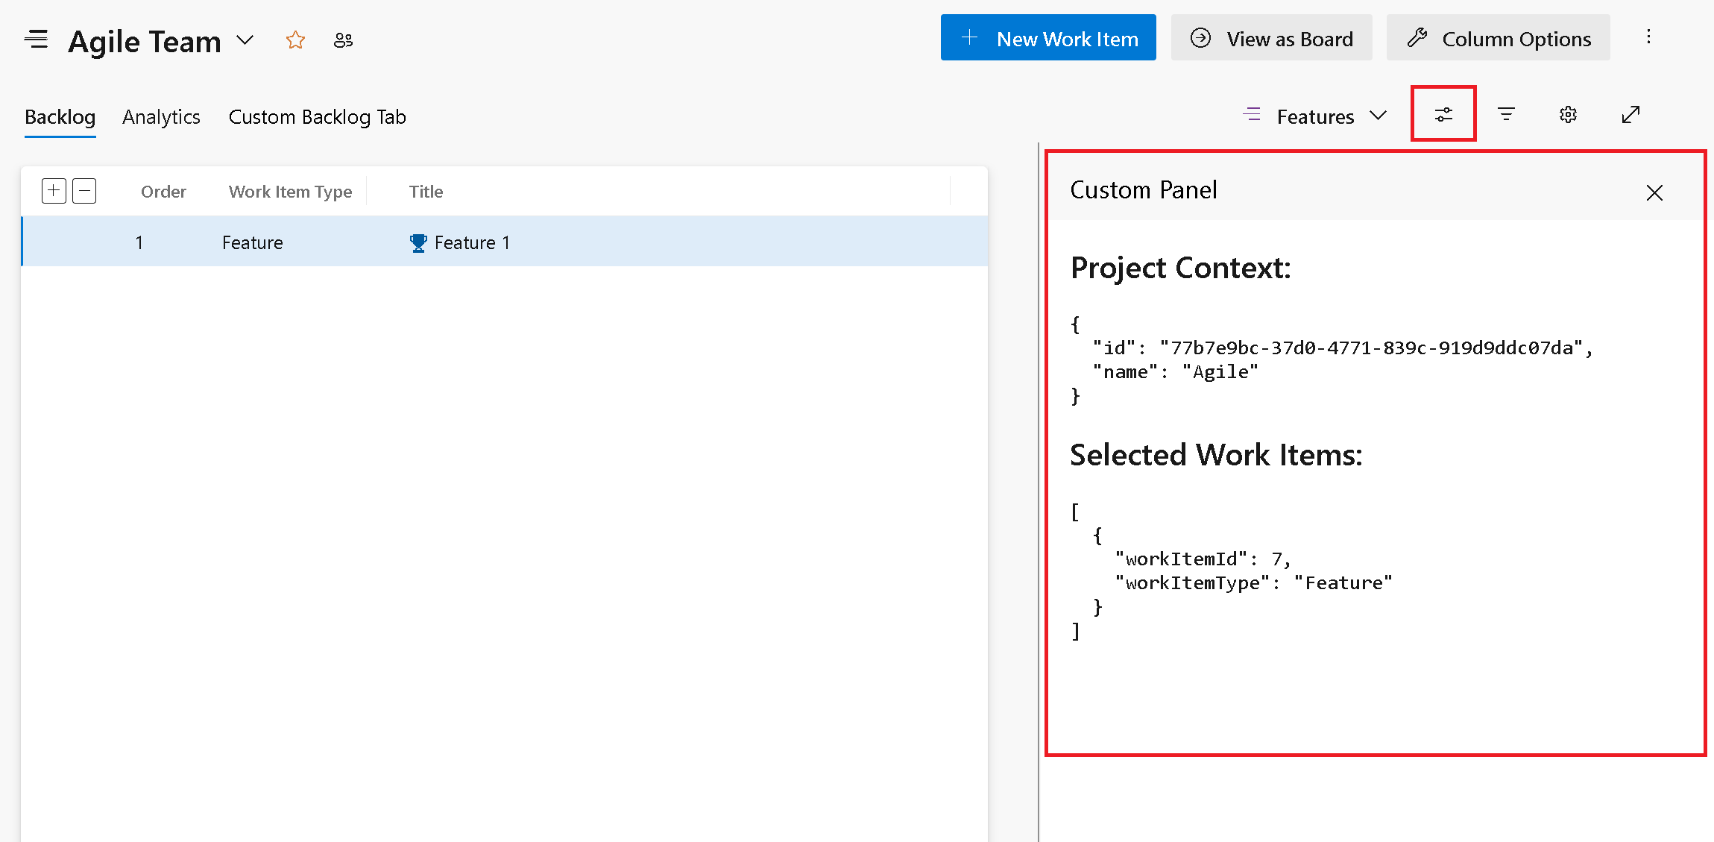Click the filter/sliders icon in toolbar
1714x842 pixels.
[1444, 113]
